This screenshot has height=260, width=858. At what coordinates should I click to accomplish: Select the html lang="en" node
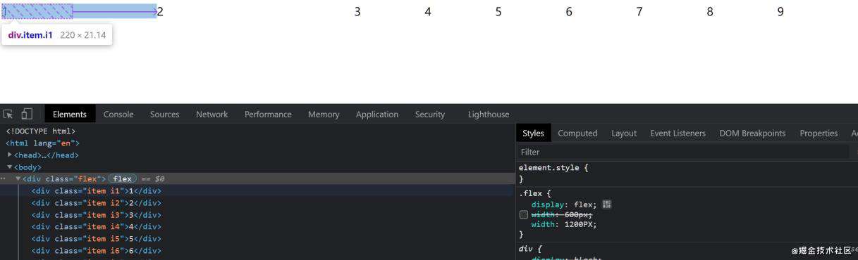point(42,143)
